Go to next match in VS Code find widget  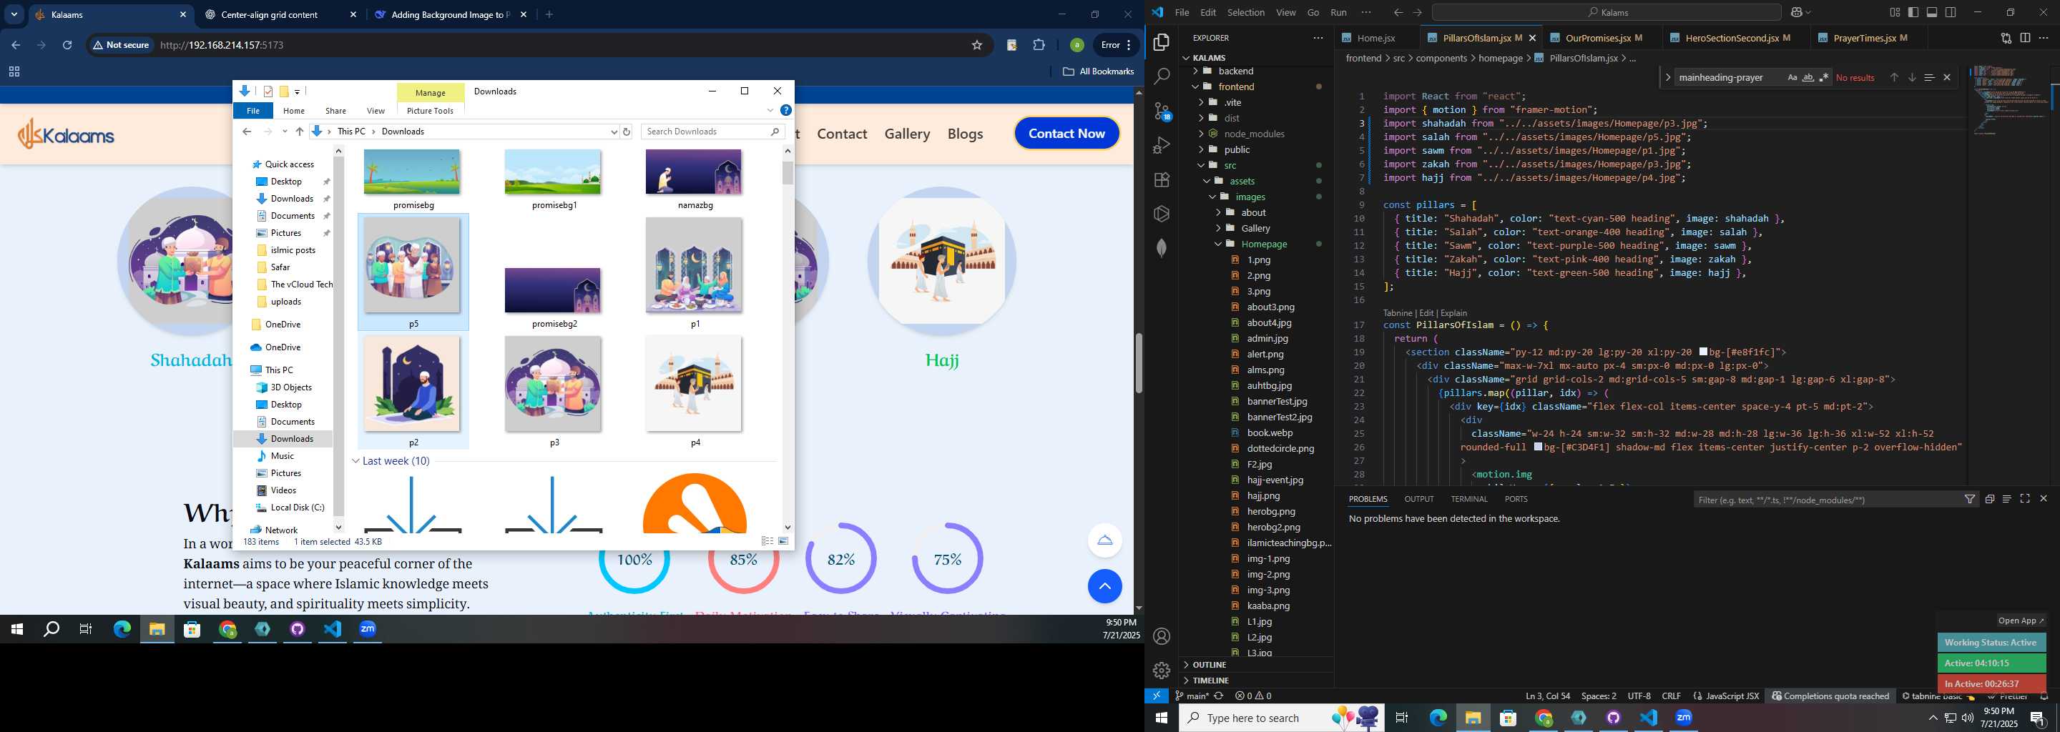click(x=1911, y=77)
